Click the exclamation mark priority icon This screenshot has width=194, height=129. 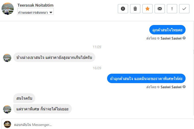click(172, 9)
